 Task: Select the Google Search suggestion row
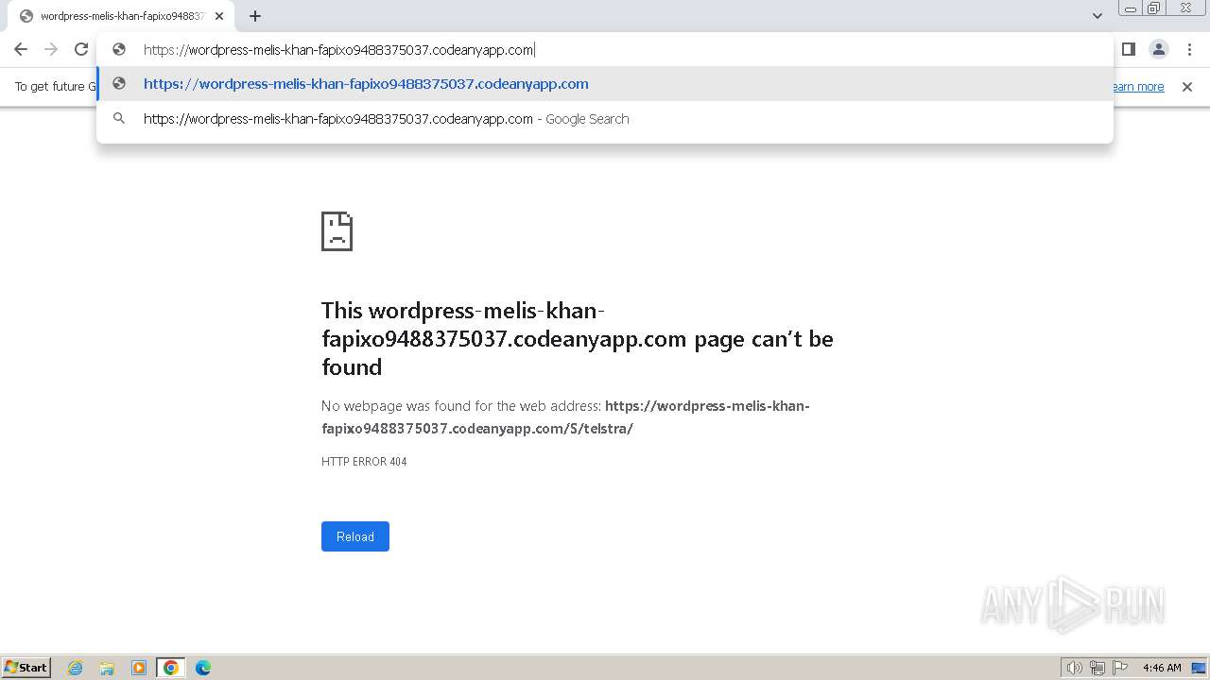click(605, 119)
